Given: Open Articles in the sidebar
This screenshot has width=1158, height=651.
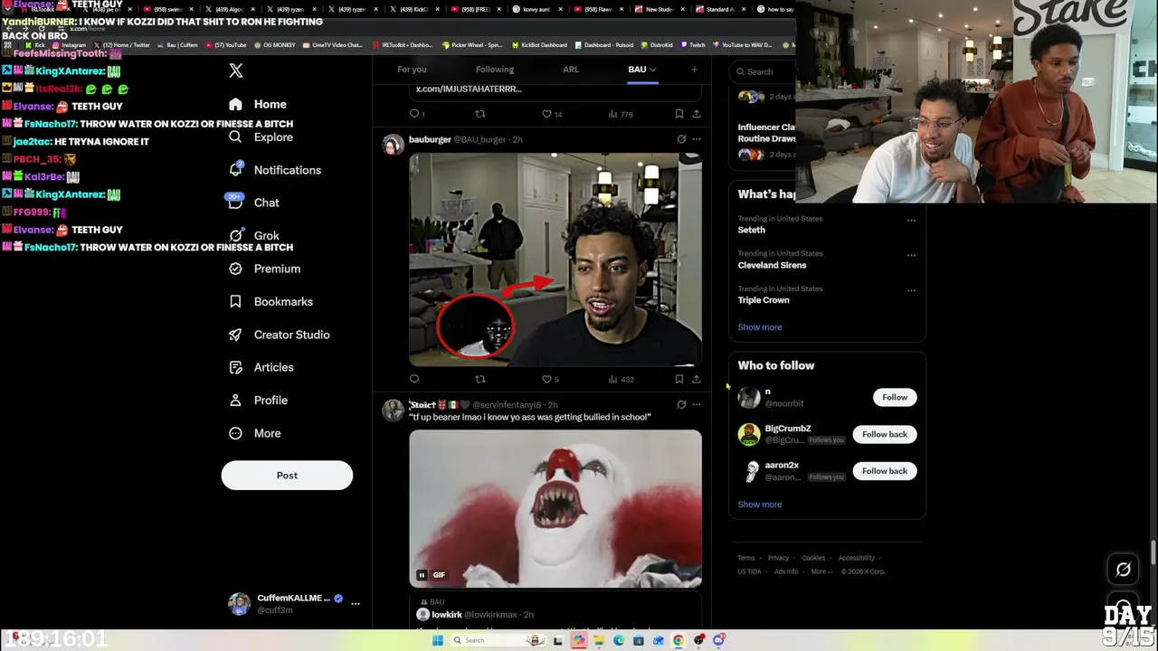Looking at the screenshot, I should point(261,367).
